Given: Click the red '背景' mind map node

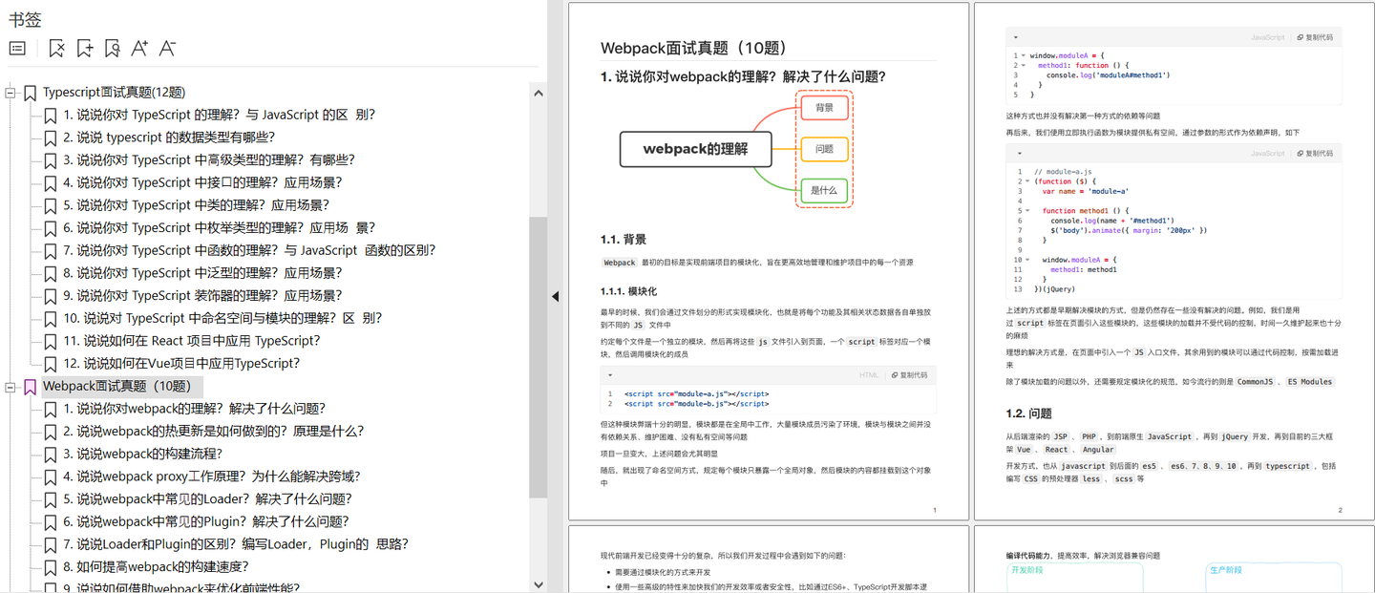Looking at the screenshot, I should pos(824,108).
